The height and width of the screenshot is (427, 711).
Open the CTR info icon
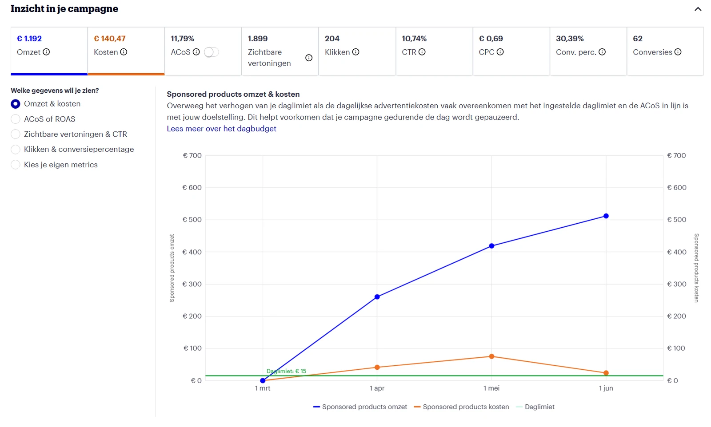click(x=422, y=52)
